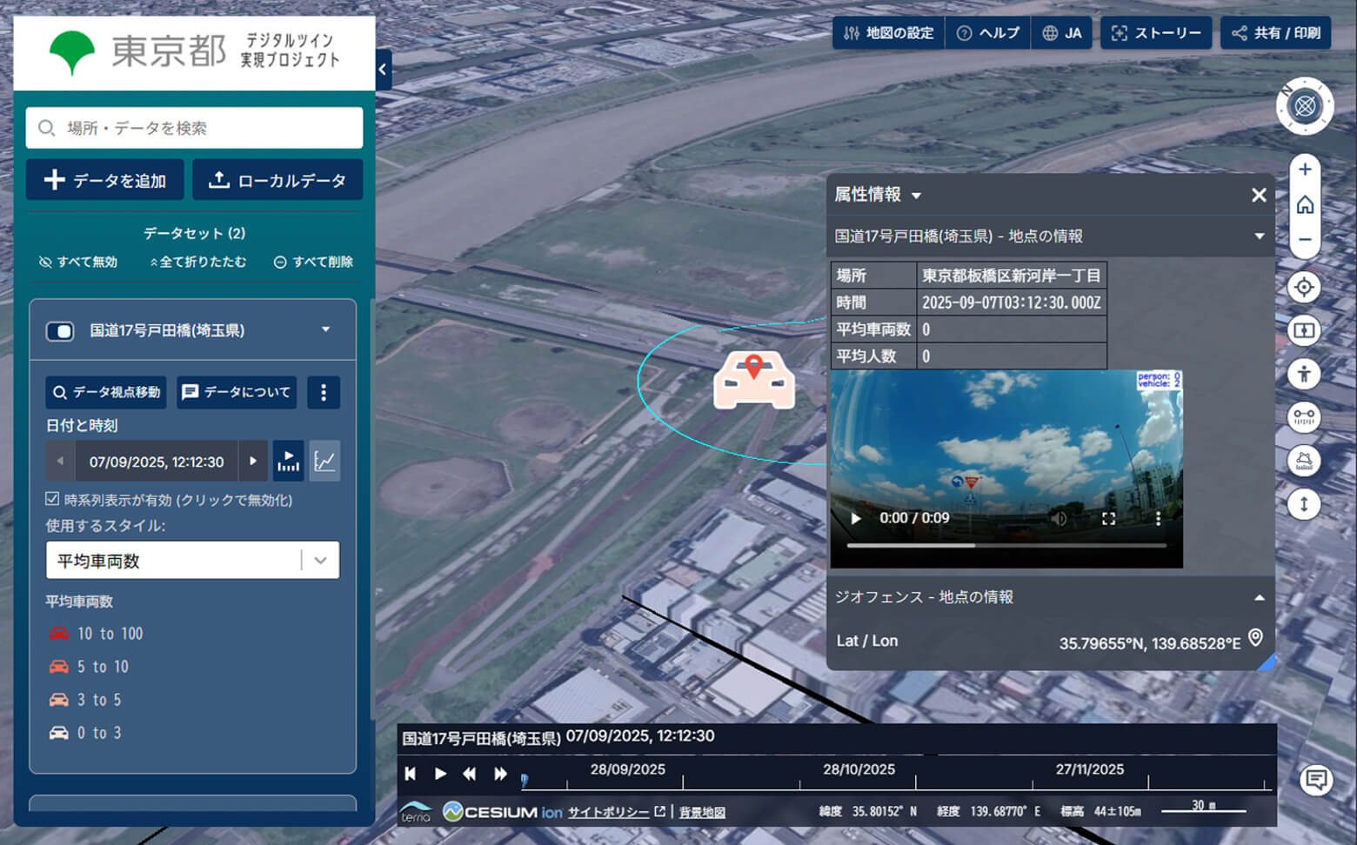1357x845 pixels.
Task: Open the ストーリー menu
Action: tap(1156, 33)
